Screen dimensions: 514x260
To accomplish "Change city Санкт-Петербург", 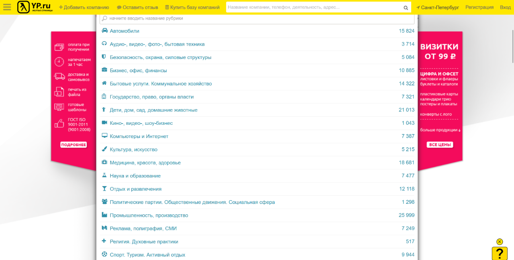I will point(437,7).
